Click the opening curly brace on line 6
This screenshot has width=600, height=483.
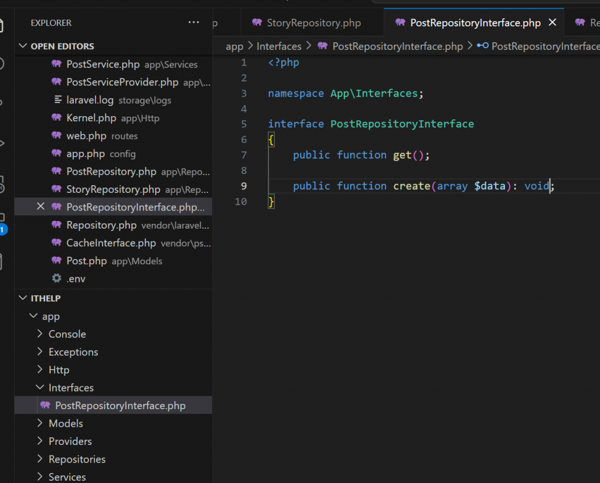pyautogui.click(x=271, y=140)
